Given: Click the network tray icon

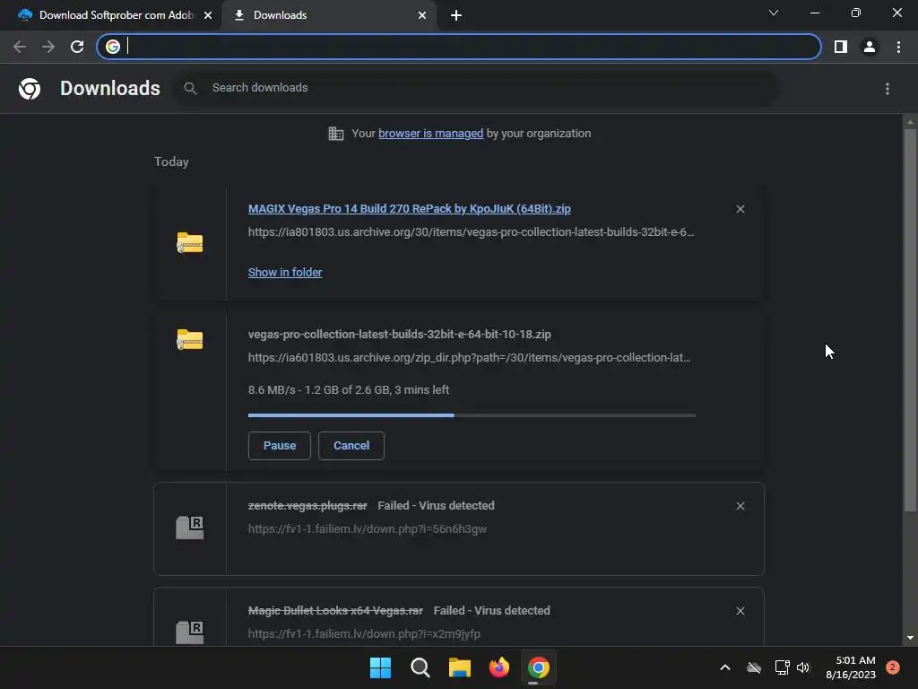Looking at the screenshot, I should coord(782,667).
